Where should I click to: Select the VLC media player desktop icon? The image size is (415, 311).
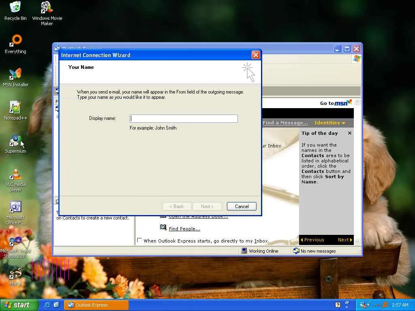(x=15, y=179)
